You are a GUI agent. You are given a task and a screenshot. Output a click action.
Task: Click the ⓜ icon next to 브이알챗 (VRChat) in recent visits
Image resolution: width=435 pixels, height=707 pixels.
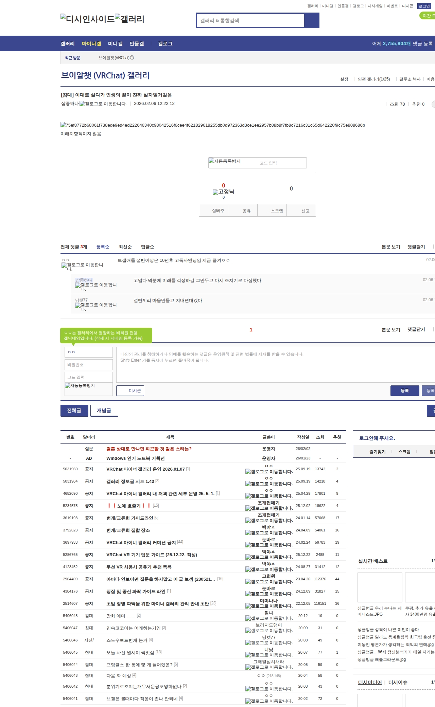132,58
